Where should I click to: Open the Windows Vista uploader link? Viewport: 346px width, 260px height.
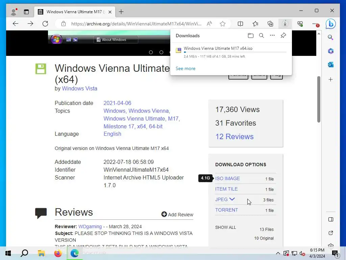[79, 88]
